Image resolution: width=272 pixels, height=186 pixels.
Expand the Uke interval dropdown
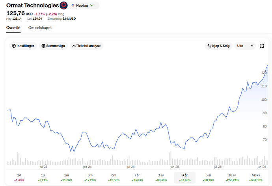(245, 46)
